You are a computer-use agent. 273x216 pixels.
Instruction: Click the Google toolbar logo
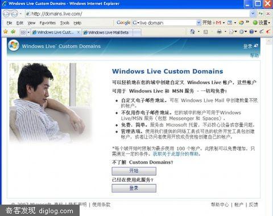point(123,23)
